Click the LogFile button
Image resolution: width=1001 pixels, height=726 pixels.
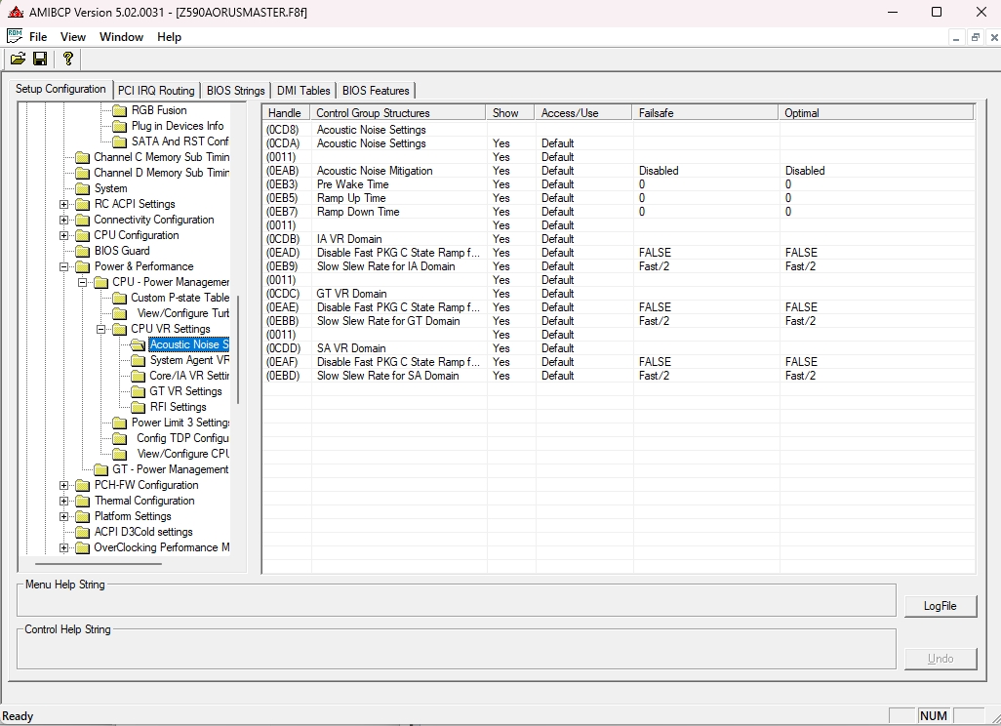pyautogui.click(x=941, y=606)
